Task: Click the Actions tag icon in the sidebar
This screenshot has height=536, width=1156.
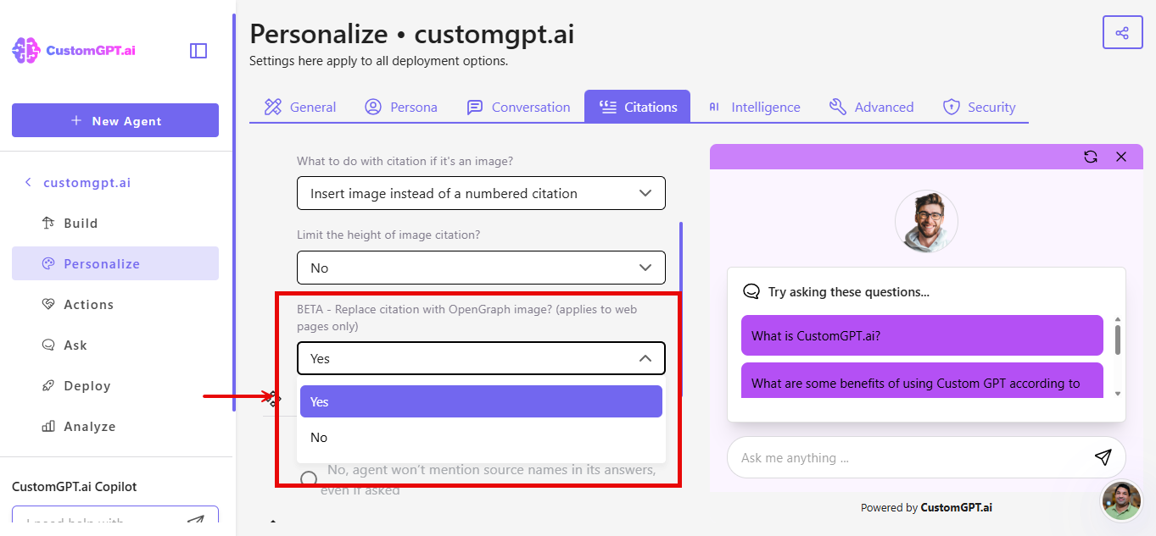Action: coord(50,304)
